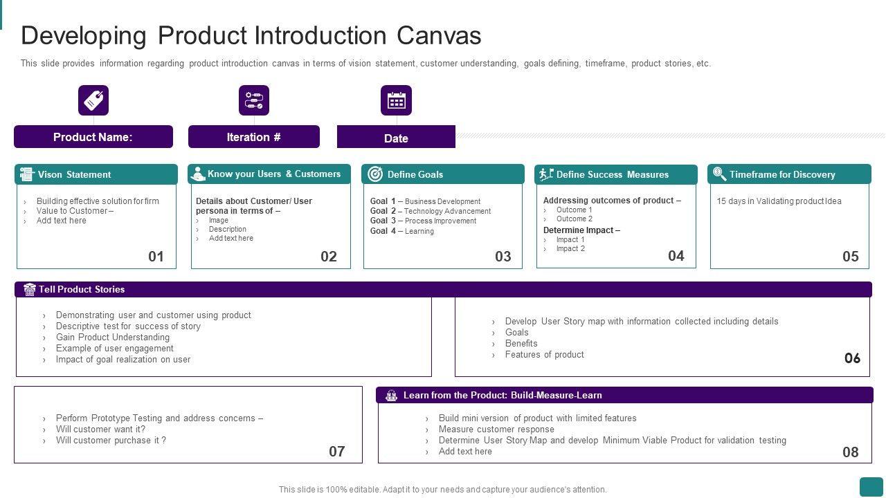
Task: Click the calendar icon above Date
Action: click(x=396, y=100)
